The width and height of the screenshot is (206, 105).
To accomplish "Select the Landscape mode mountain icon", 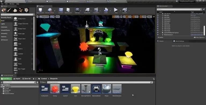I will (15, 10).
